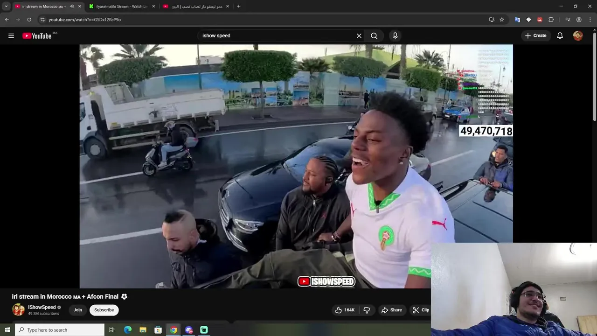597x336 pixels.
Task: Open the IShowSpeed channel name link
Action: point(42,307)
